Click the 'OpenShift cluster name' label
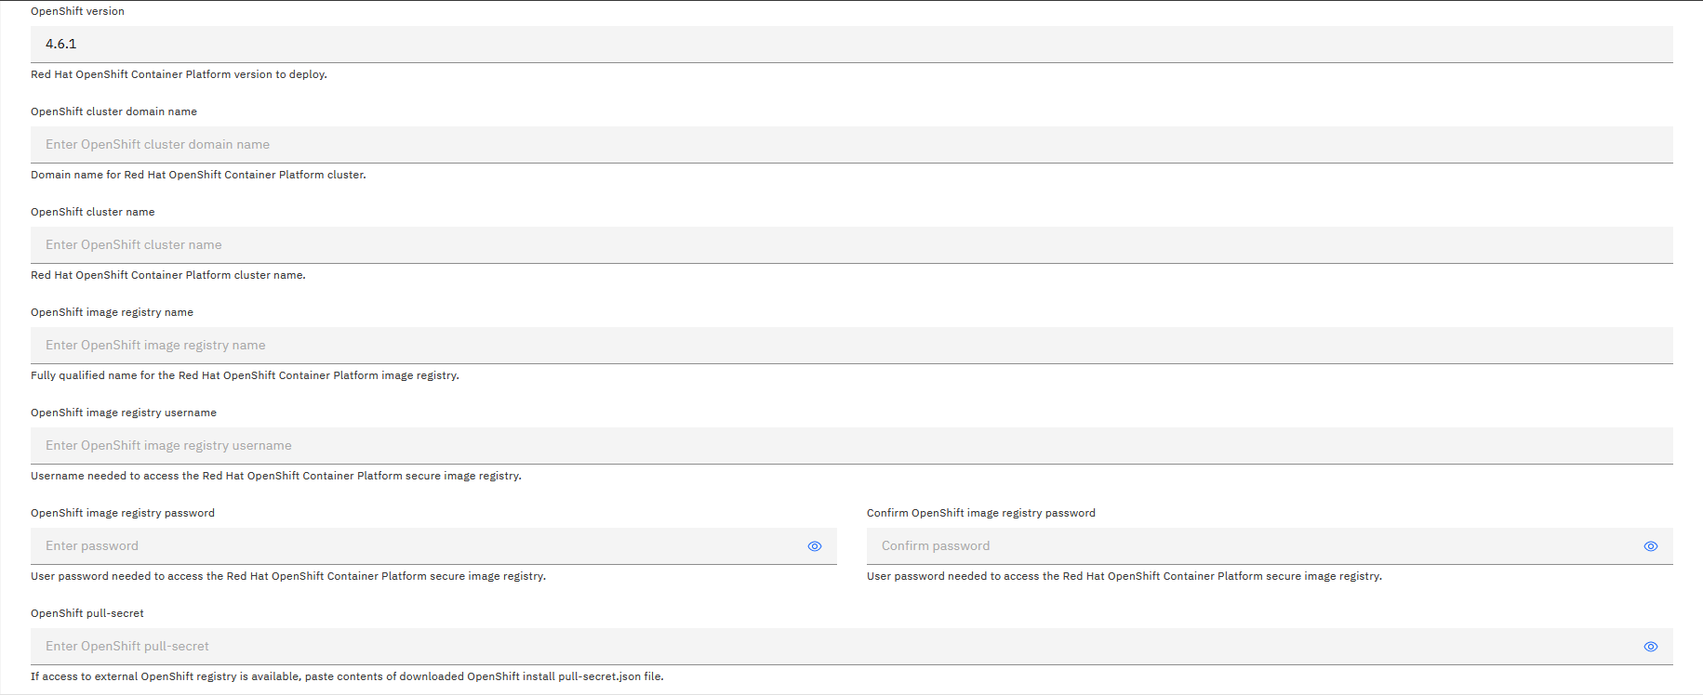The width and height of the screenshot is (1703, 695). pyautogui.click(x=93, y=212)
